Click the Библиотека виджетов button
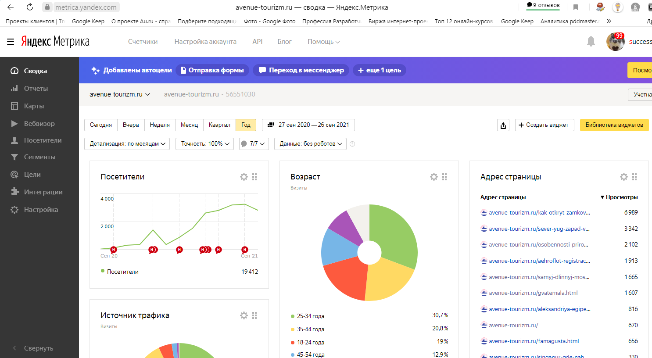Image resolution: width=652 pixels, height=358 pixels. (614, 125)
